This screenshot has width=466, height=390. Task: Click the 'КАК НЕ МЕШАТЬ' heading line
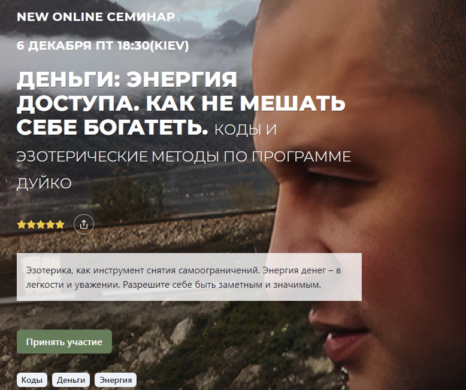[x=245, y=103]
